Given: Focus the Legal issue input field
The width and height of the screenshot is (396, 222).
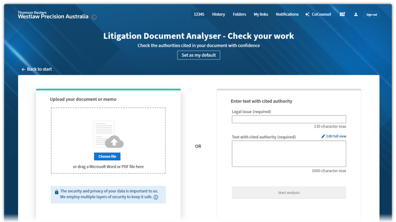Looking at the screenshot, I should 289,119.
